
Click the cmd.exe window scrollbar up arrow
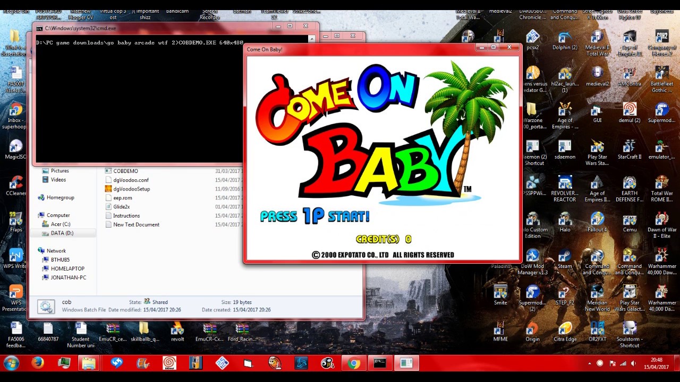point(312,39)
